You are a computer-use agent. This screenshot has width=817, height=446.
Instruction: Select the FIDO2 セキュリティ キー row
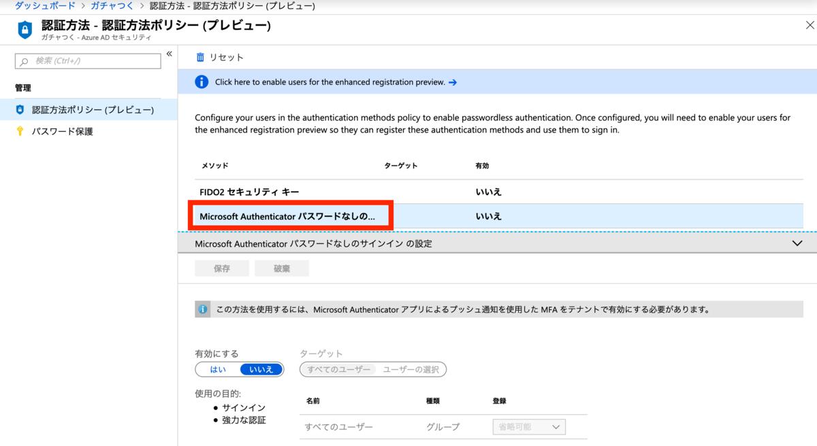pos(499,192)
